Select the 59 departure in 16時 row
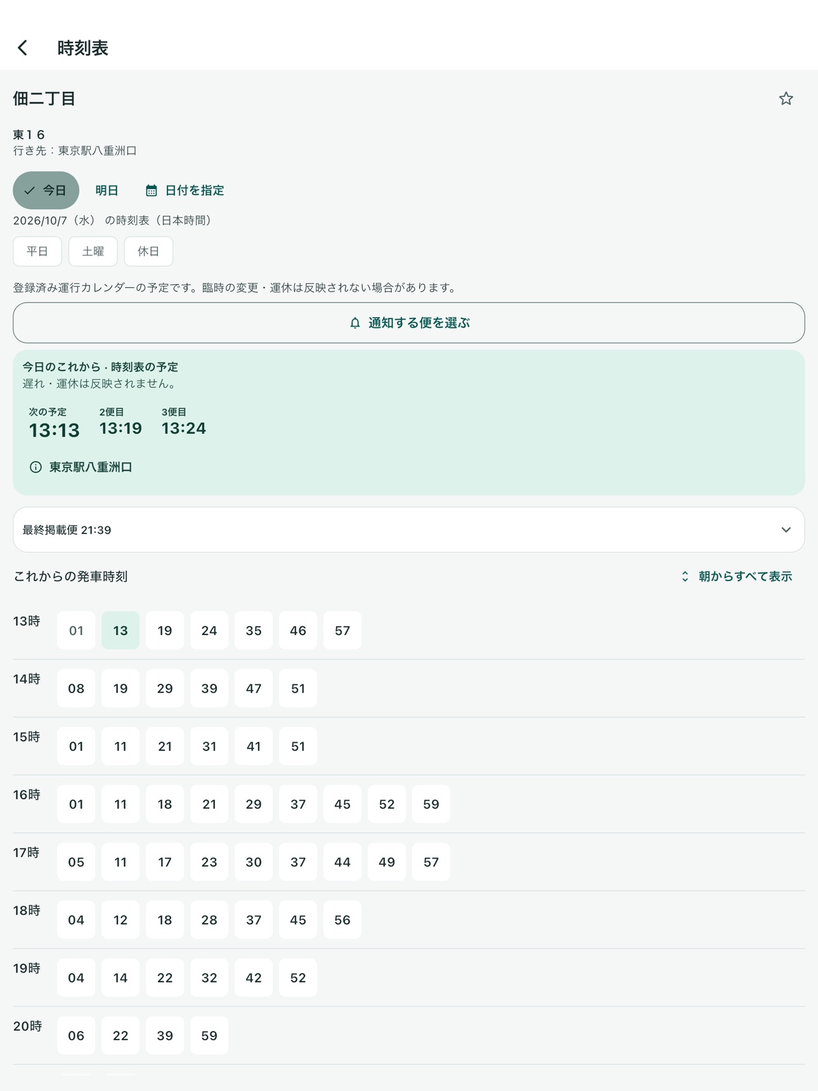The height and width of the screenshot is (1091, 818). pos(431,804)
